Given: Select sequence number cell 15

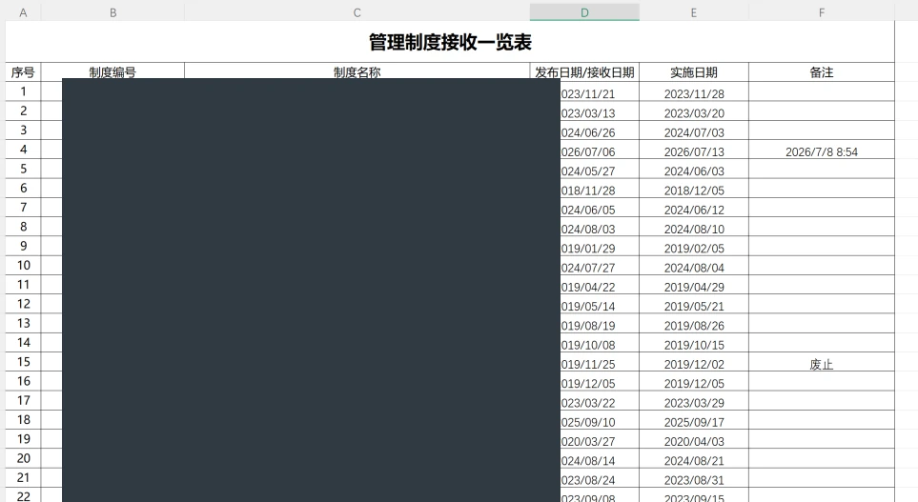Looking at the screenshot, I should click(x=23, y=362).
